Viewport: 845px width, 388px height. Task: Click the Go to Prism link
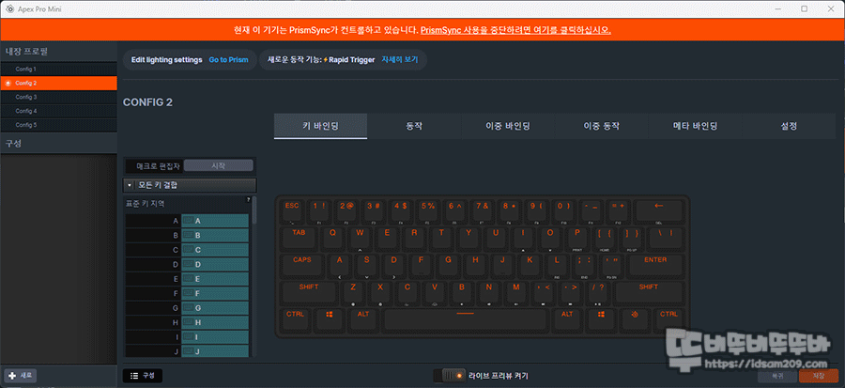(228, 60)
